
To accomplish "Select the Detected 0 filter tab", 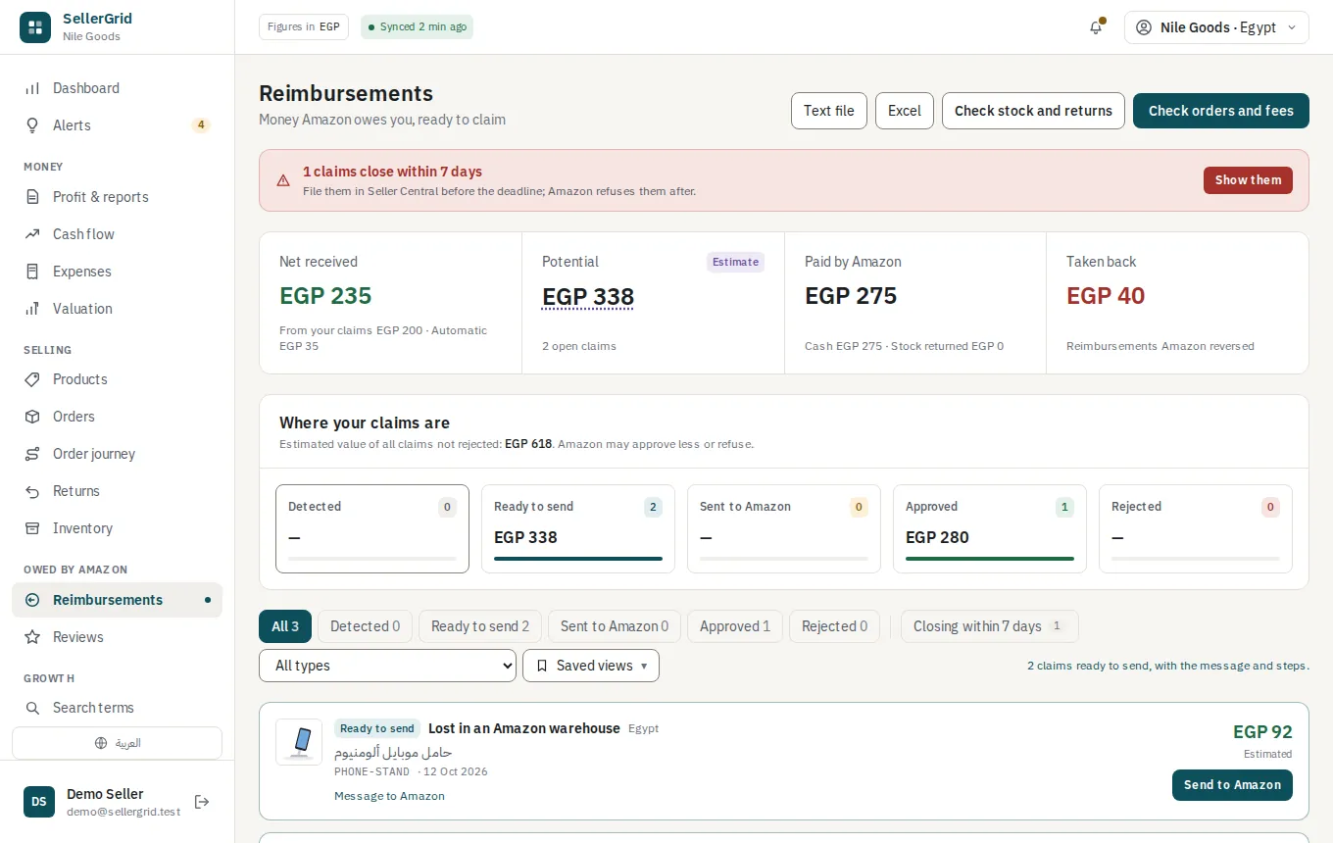I will point(365,626).
